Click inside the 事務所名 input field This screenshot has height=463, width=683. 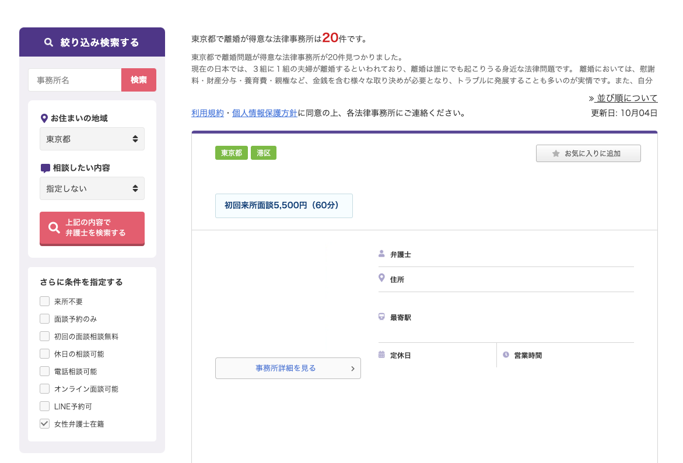click(75, 80)
